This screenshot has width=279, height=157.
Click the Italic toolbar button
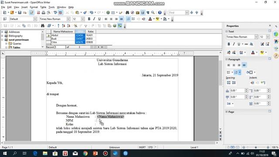click(94, 19)
